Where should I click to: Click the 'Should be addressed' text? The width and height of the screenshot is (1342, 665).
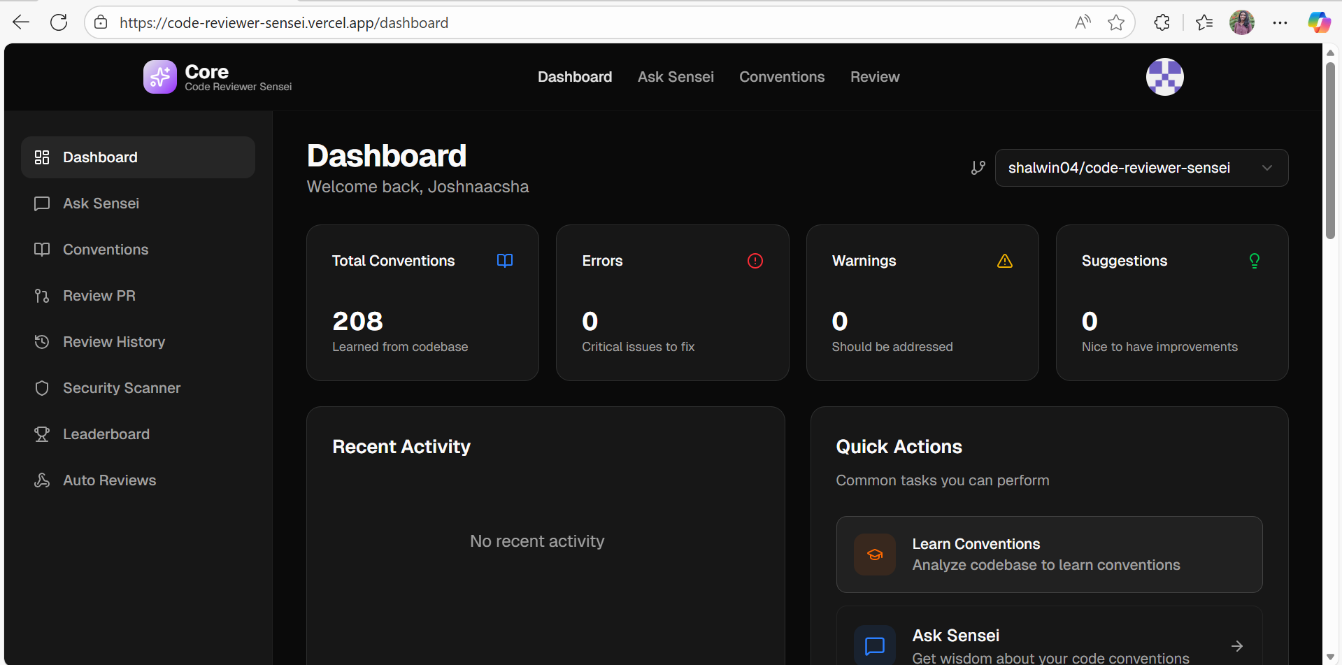892,347
